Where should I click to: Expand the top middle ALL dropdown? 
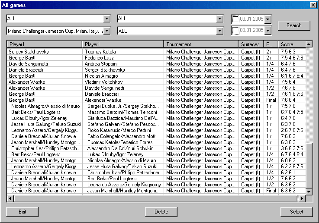pos(219,19)
